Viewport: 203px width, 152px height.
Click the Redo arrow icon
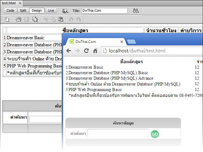point(79,19)
